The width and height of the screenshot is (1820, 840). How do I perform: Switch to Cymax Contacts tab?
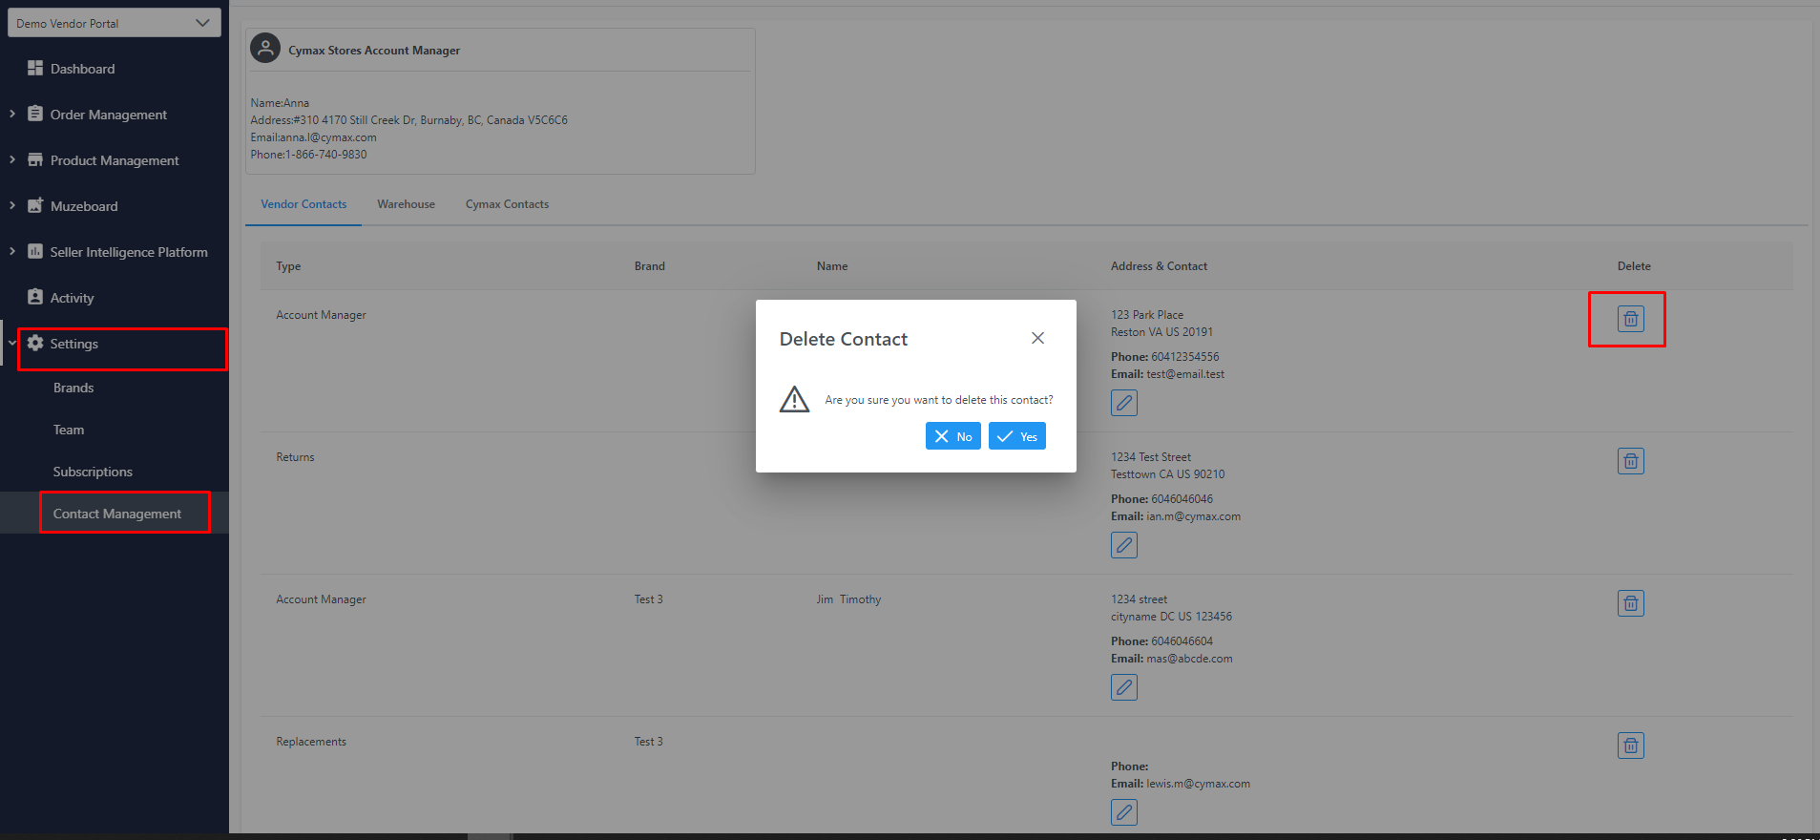click(507, 204)
